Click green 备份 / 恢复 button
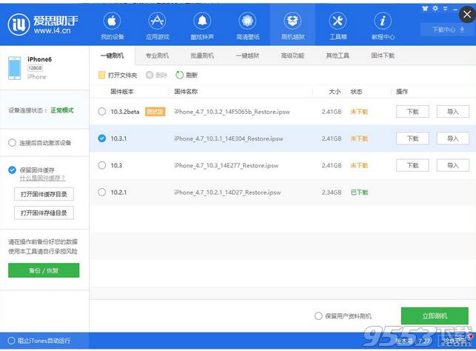Image resolution: width=476 pixels, height=351 pixels. pyautogui.click(x=44, y=270)
